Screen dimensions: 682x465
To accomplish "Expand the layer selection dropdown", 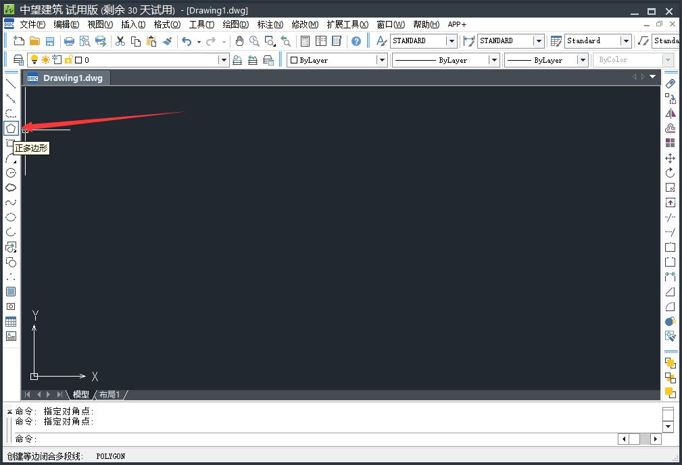I will click(x=224, y=60).
